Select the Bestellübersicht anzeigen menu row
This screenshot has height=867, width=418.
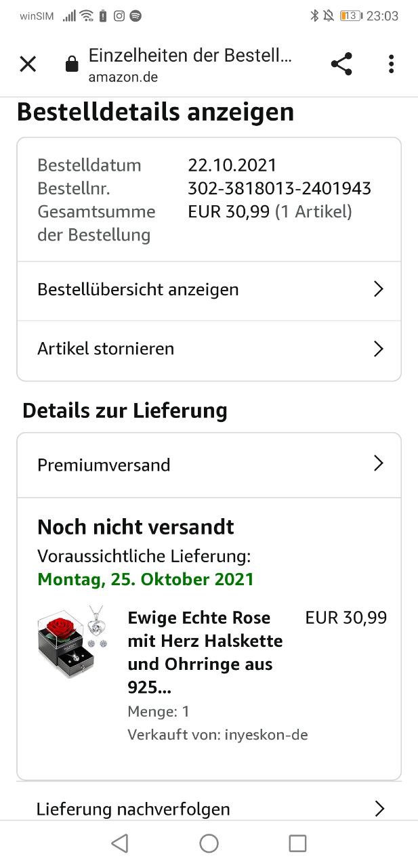click(x=209, y=291)
